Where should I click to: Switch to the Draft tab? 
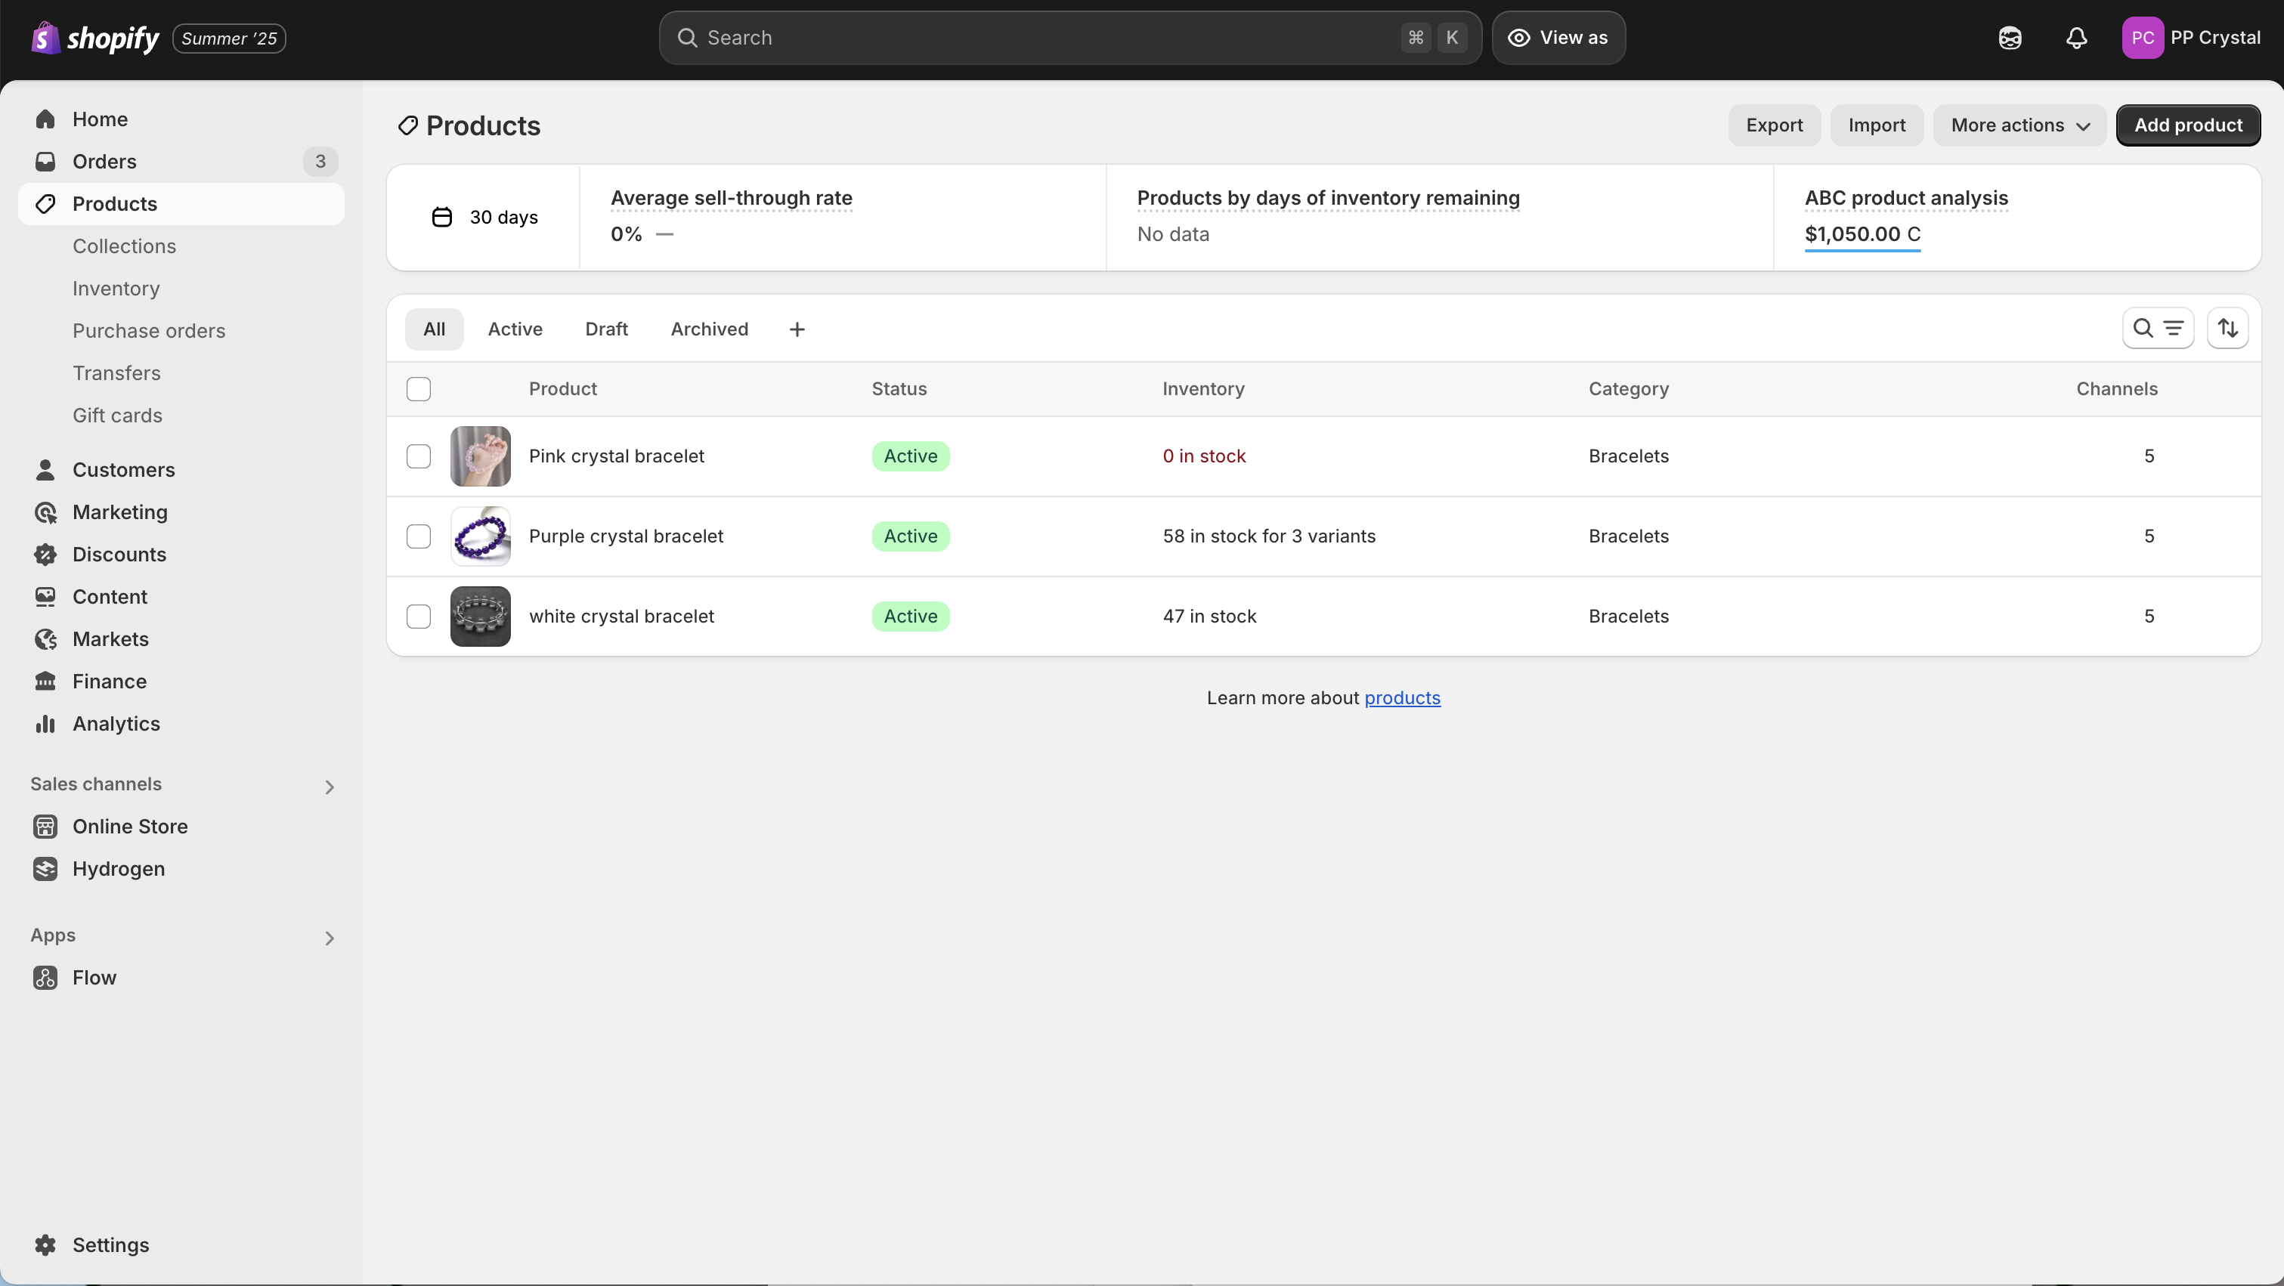pos(606,329)
